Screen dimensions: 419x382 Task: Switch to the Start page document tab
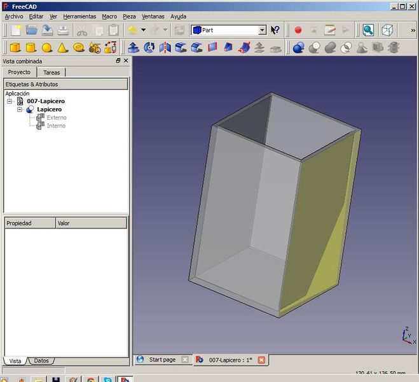[161, 360]
